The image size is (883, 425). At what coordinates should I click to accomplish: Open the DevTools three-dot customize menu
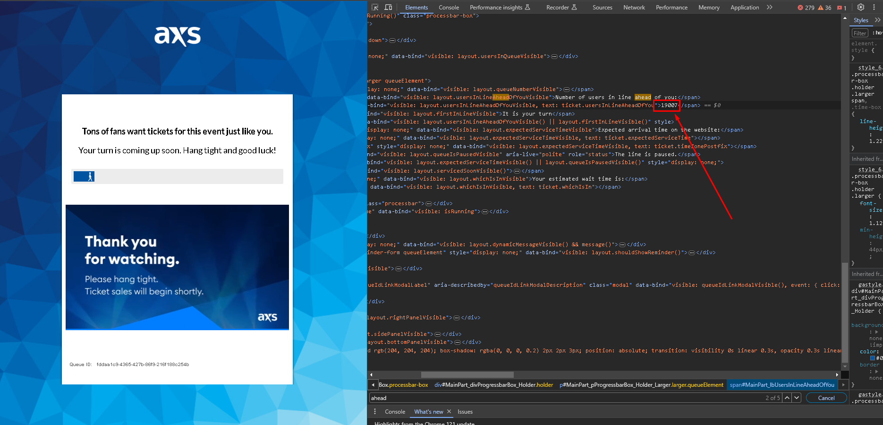click(874, 7)
